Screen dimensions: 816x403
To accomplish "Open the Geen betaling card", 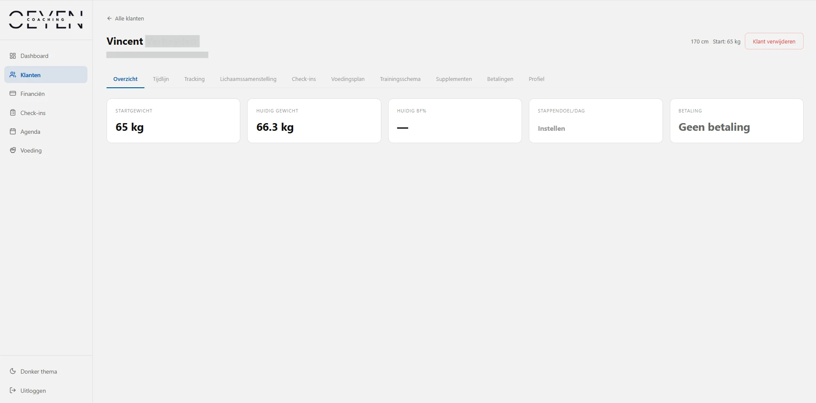I will 736,121.
